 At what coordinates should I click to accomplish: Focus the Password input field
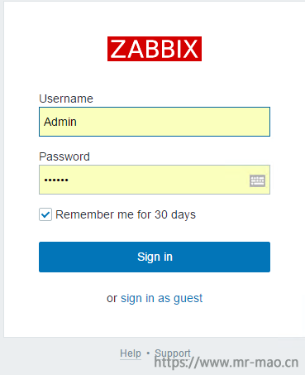click(155, 180)
